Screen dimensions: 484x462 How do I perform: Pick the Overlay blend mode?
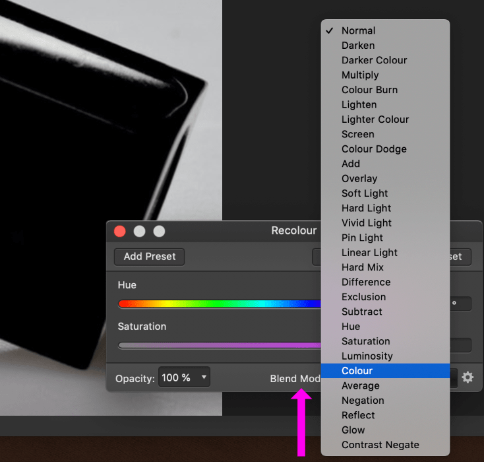(359, 179)
